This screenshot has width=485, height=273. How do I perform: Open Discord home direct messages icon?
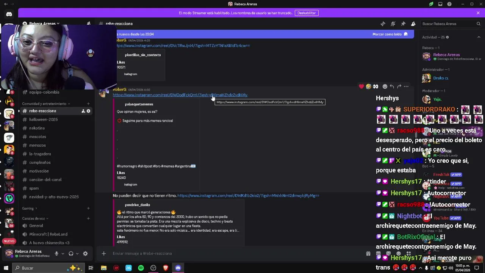pyautogui.click(x=9, y=14)
